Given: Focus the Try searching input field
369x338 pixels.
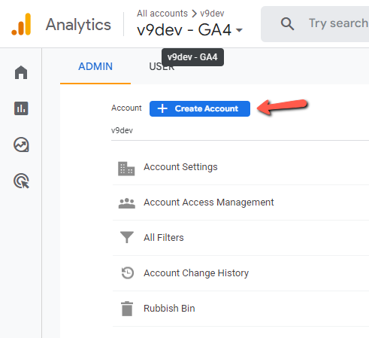Looking at the screenshot, I should (338, 23).
